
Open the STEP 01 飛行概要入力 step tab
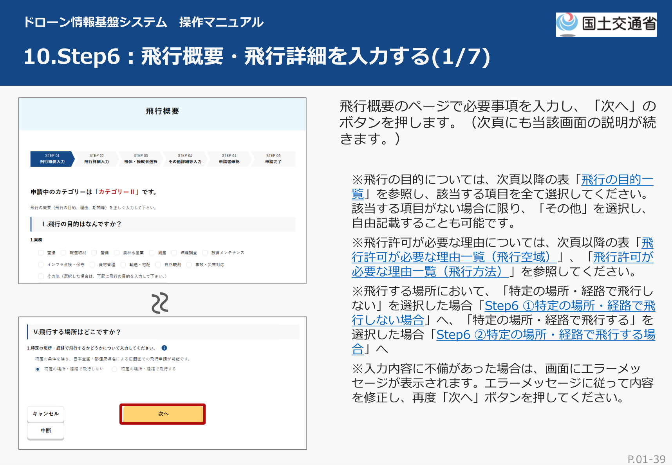coord(52,159)
